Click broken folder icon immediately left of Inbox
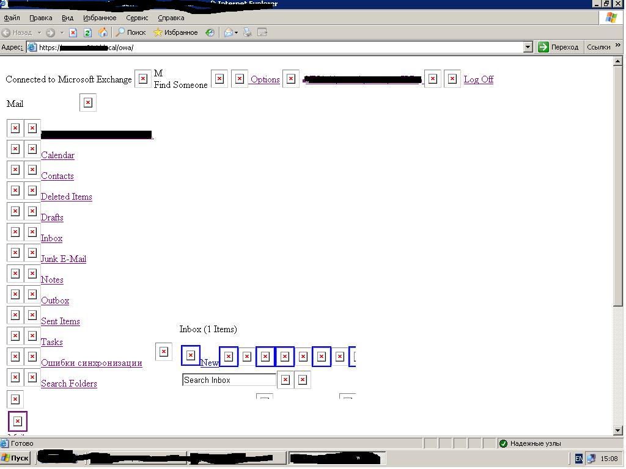This screenshot has height=469, width=626. point(32,232)
